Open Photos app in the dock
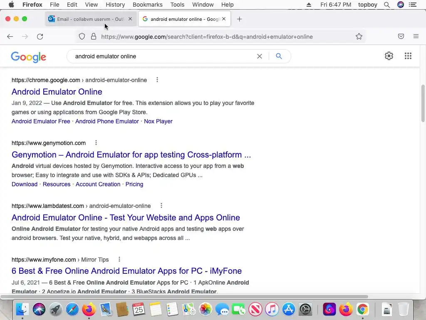Screen dimensions: 426x320 pos(206,310)
